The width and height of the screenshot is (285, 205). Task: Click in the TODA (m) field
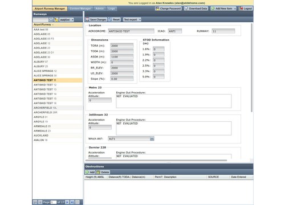pos(122,51)
